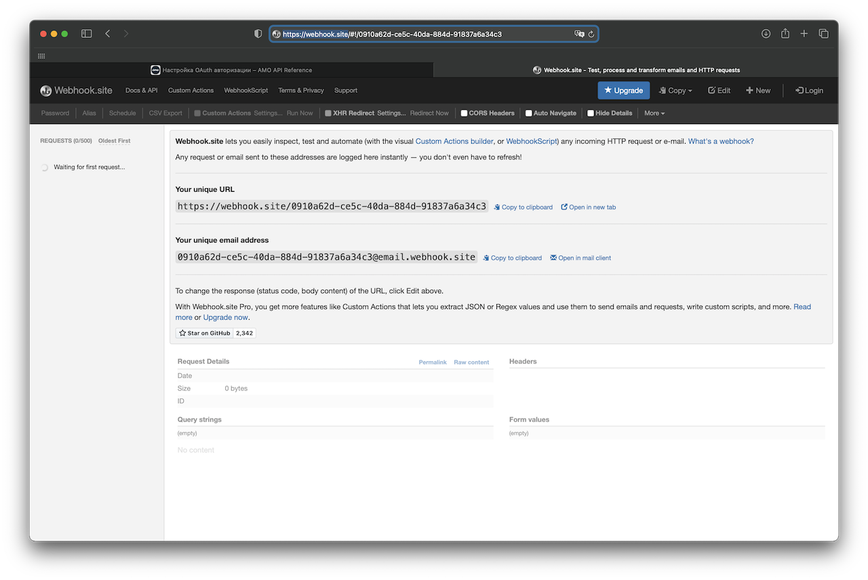Open Safari downloads icon
This screenshot has height=580, width=868.
[766, 34]
